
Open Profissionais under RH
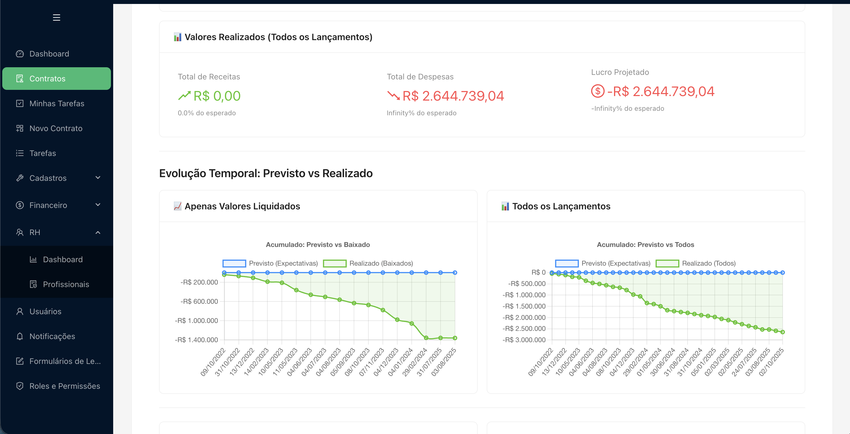point(66,285)
